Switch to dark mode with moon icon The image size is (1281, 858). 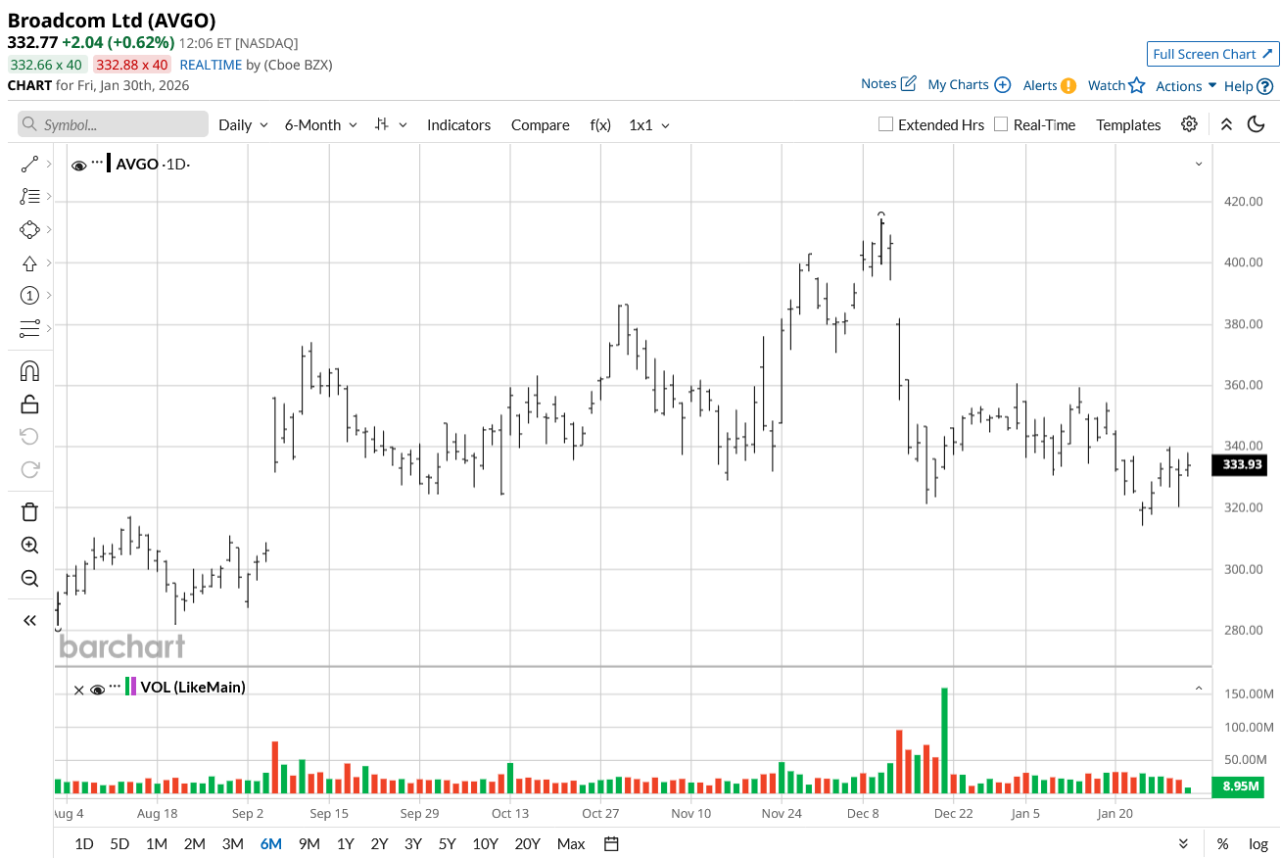tap(1256, 124)
